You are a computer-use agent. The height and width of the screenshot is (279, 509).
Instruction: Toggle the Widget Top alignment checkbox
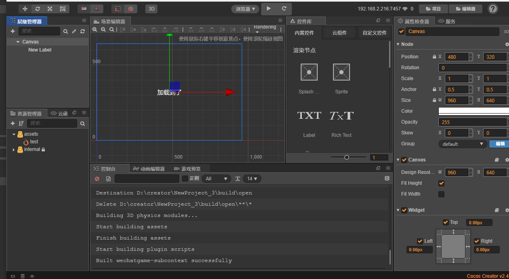[446, 222]
